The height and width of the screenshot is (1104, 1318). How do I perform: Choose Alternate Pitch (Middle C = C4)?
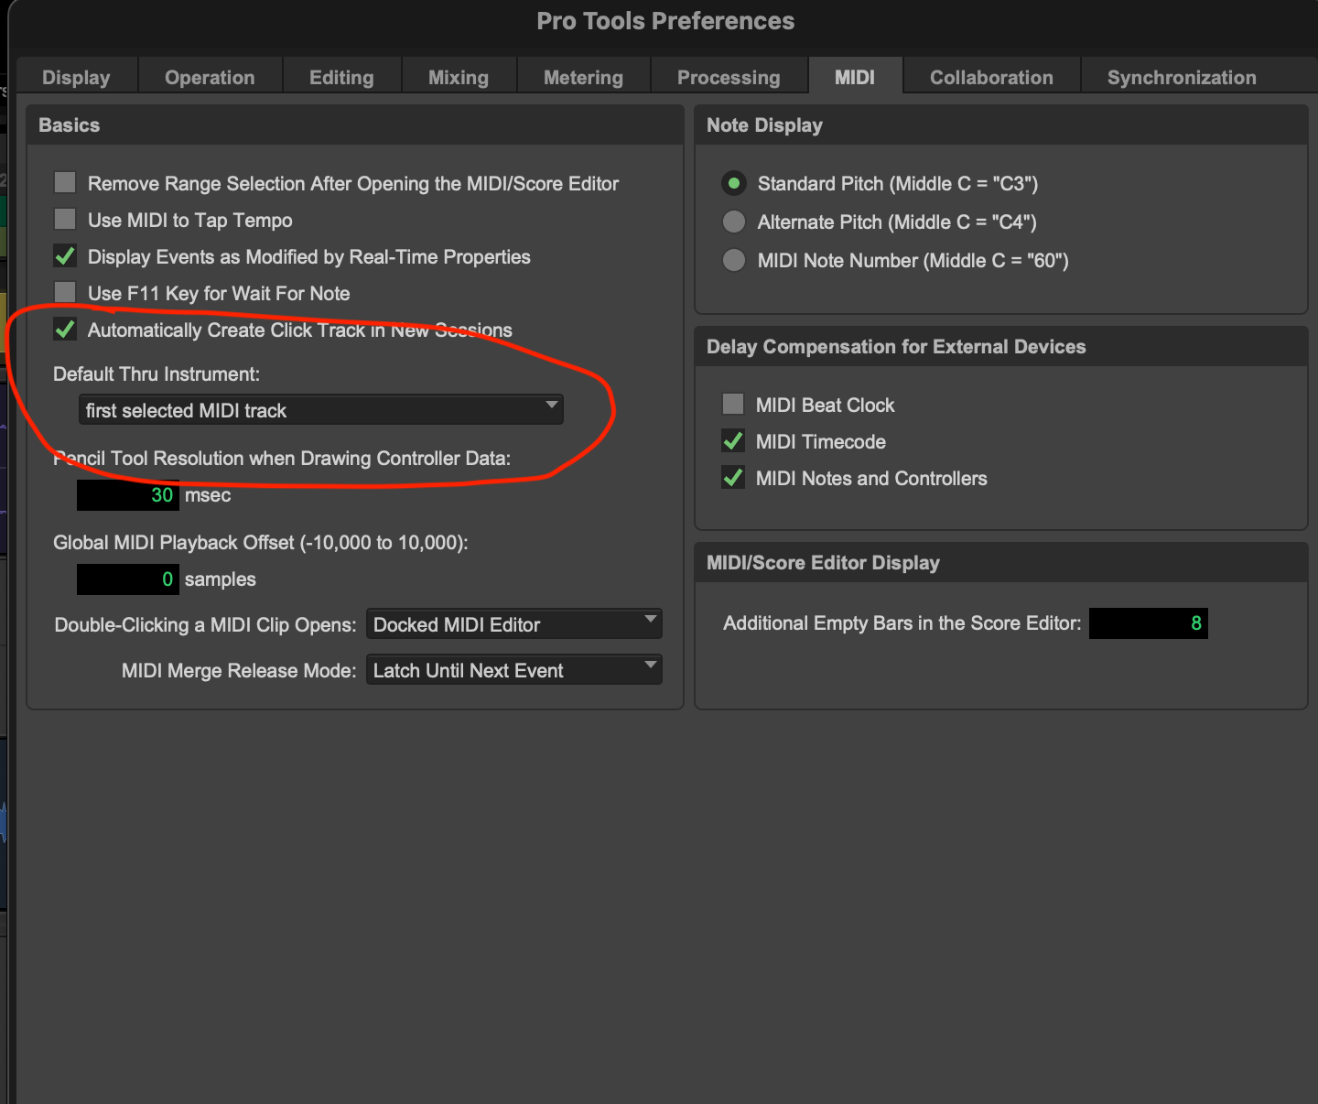[x=734, y=222]
